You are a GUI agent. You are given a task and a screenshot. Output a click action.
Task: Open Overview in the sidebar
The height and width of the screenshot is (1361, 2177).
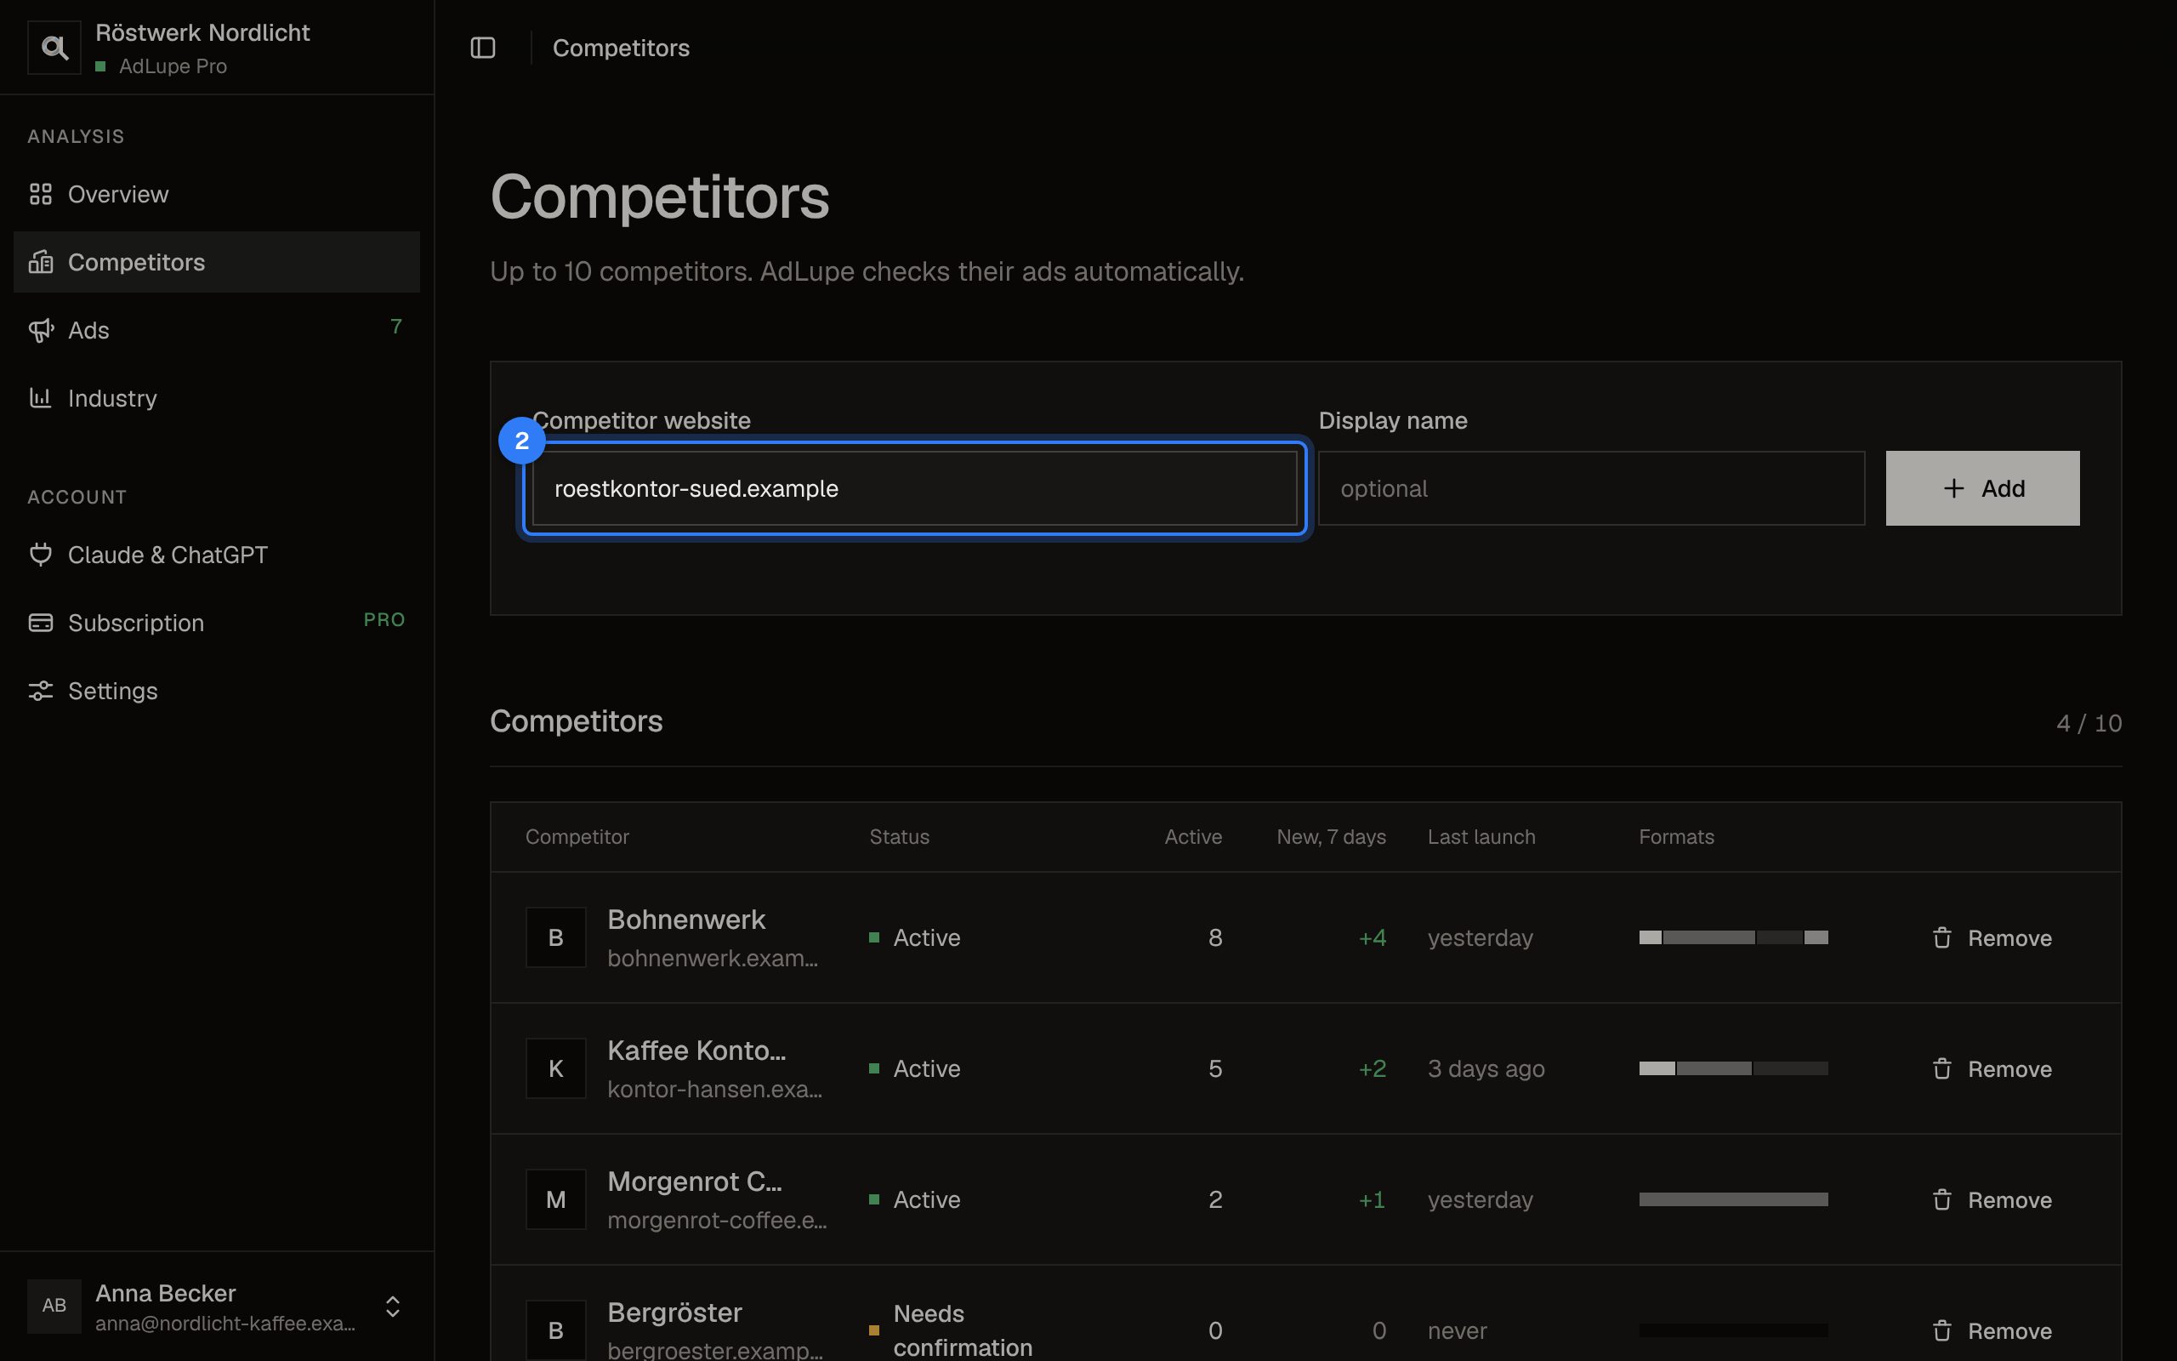pyautogui.click(x=217, y=195)
